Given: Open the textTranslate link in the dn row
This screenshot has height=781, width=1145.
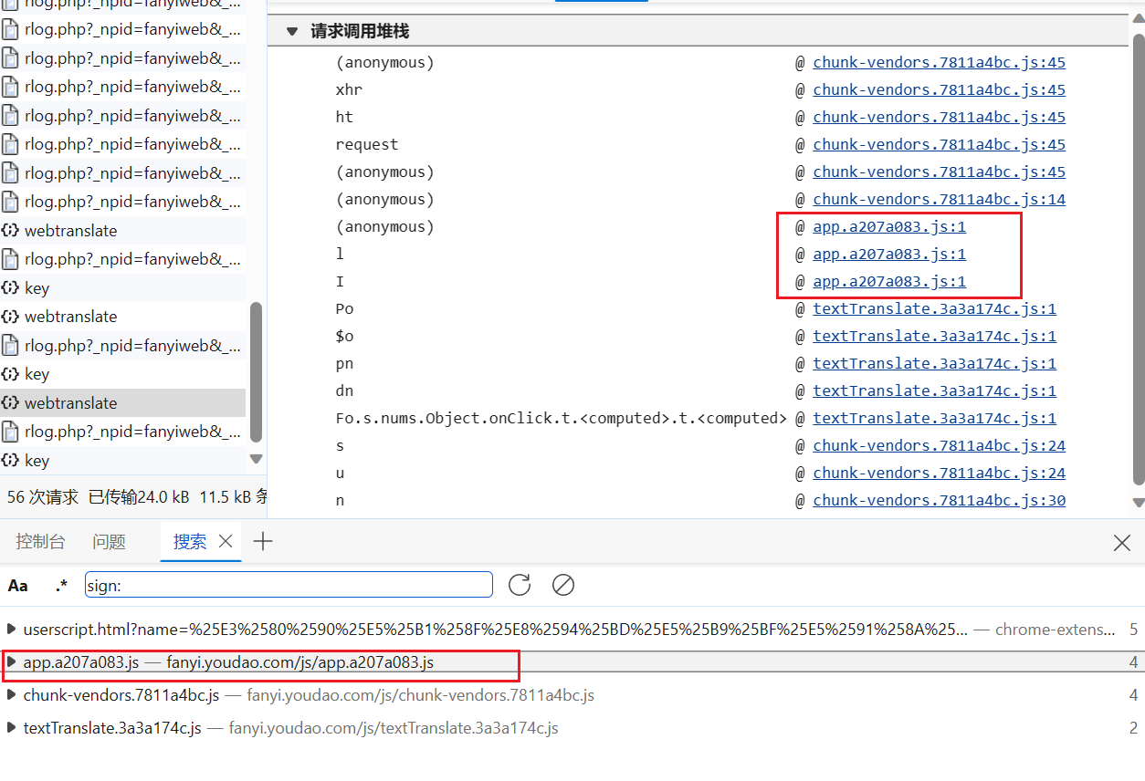Looking at the screenshot, I should click(x=934, y=390).
